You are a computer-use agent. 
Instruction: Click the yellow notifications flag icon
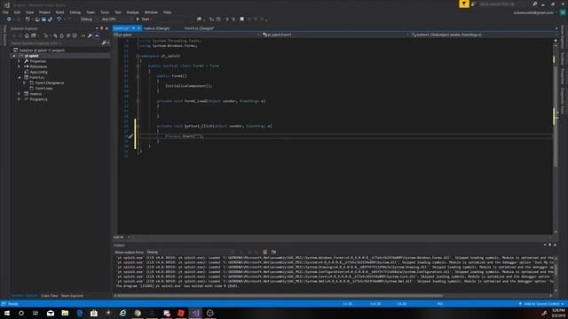pos(464,4)
